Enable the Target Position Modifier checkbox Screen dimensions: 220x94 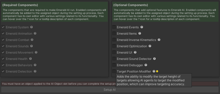click(114, 71)
